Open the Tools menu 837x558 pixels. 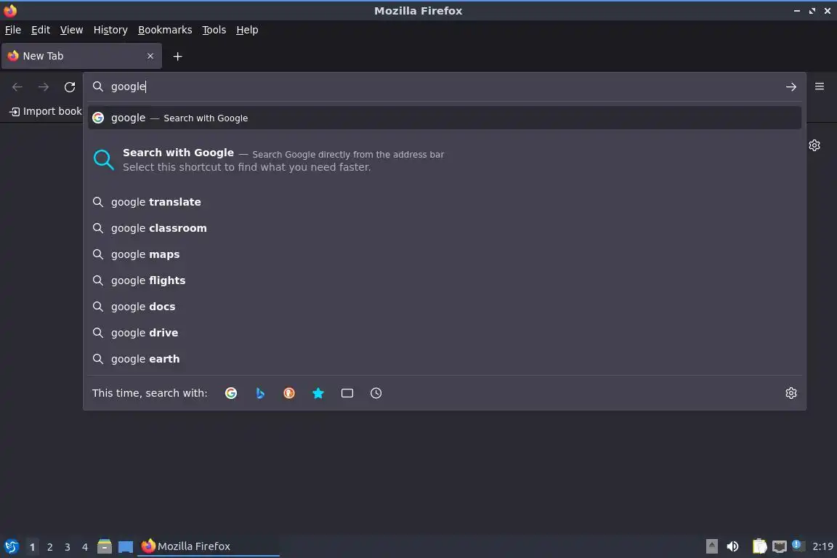(214, 30)
